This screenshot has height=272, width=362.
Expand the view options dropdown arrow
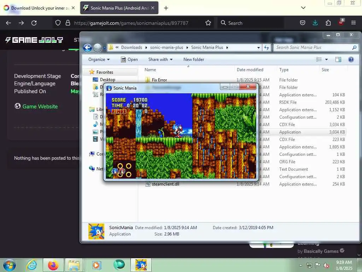[326, 59]
